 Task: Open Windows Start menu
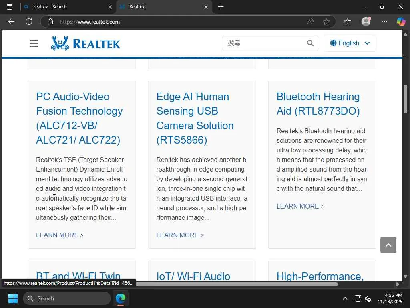pyautogui.click(x=13, y=298)
